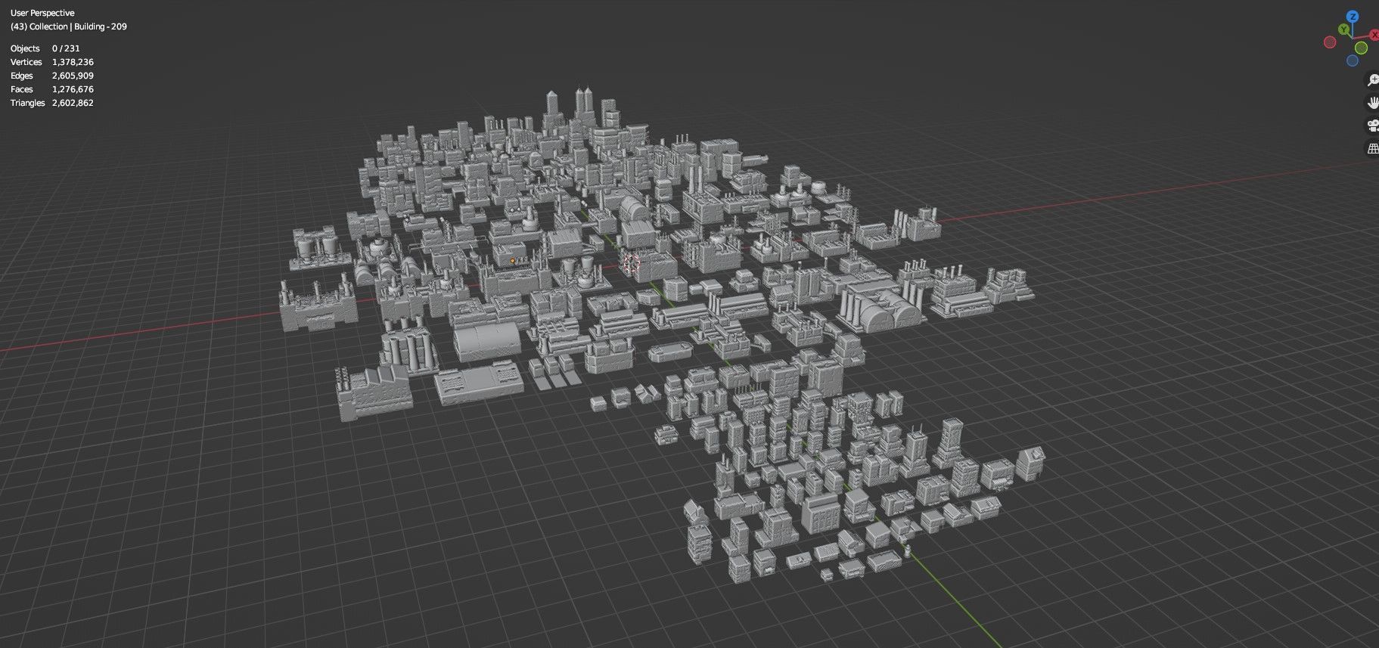Viewport: 1379px width, 648px height.
Task: Toggle the camera view icon
Action: coord(1372,126)
